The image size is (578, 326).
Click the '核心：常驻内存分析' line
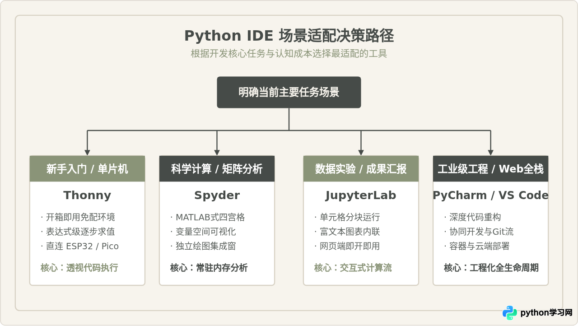pyautogui.click(x=209, y=268)
